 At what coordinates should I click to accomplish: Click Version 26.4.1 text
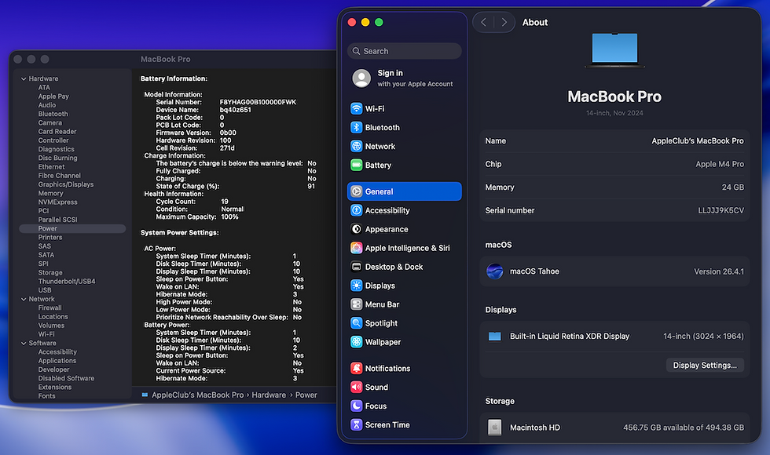pos(718,271)
